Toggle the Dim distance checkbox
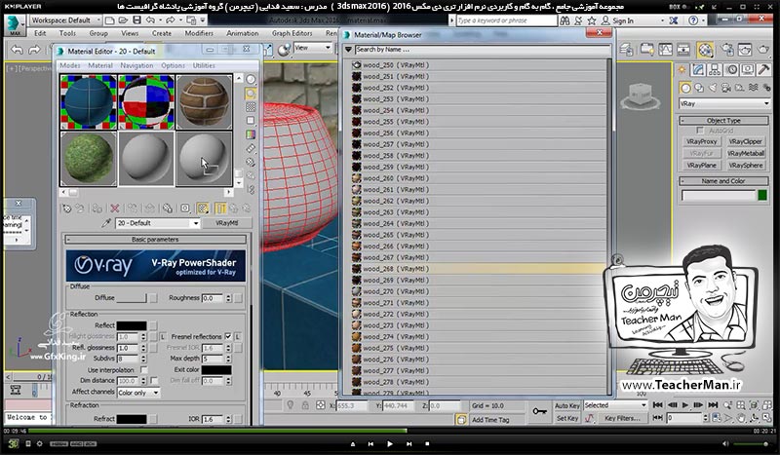The width and height of the screenshot is (780, 455). pyautogui.click(x=154, y=381)
